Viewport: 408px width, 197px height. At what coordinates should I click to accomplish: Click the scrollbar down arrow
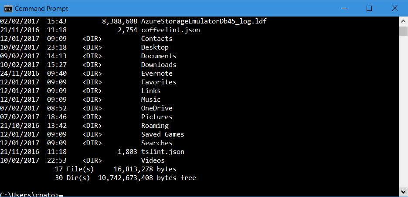point(403,192)
